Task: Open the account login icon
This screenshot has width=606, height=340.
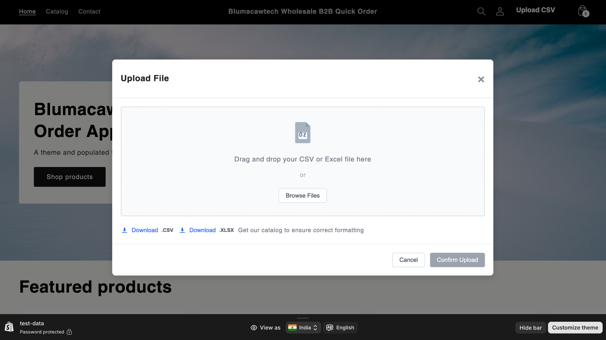Action: [x=500, y=11]
